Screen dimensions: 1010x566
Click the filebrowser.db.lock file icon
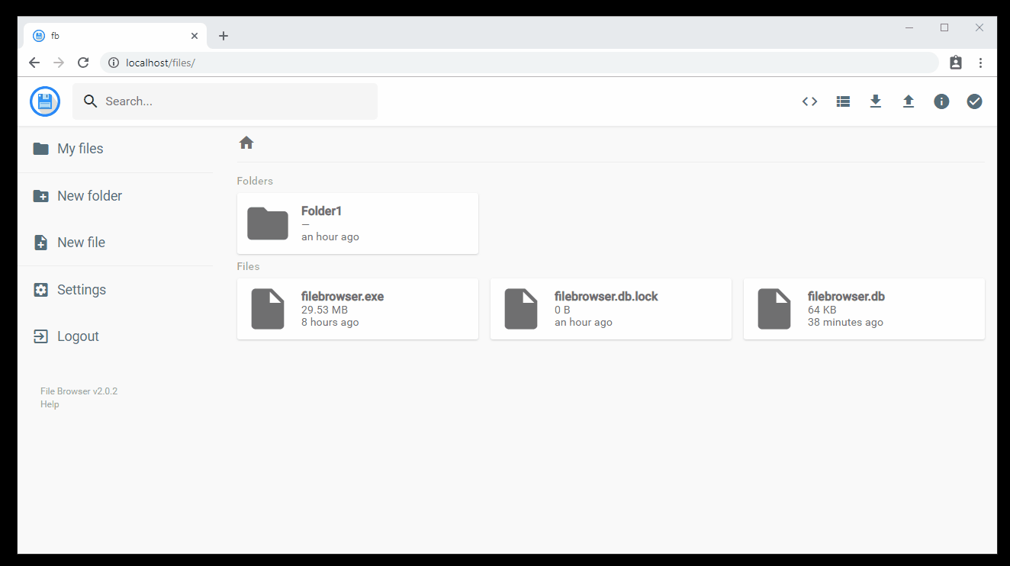tap(521, 309)
